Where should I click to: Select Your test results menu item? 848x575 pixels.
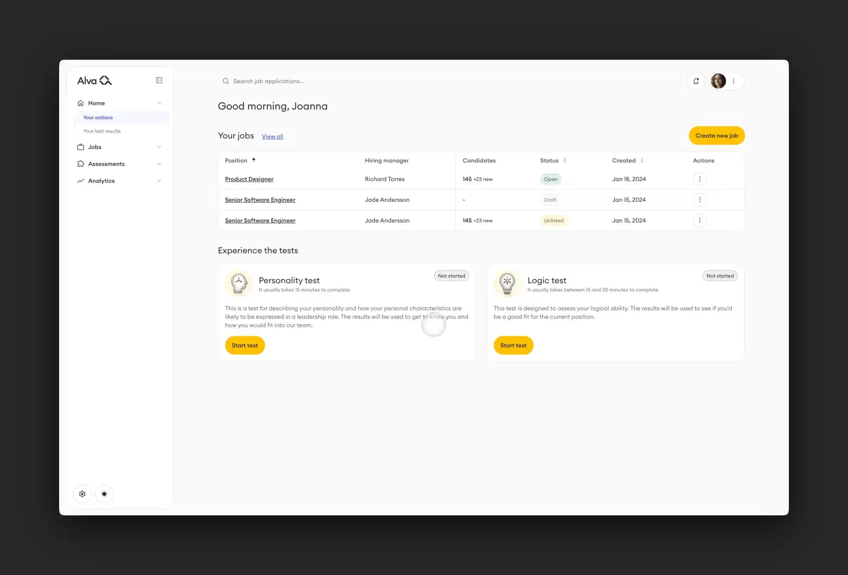(x=102, y=131)
